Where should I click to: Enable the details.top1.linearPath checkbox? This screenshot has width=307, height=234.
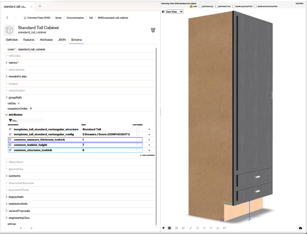[x=233, y=6]
